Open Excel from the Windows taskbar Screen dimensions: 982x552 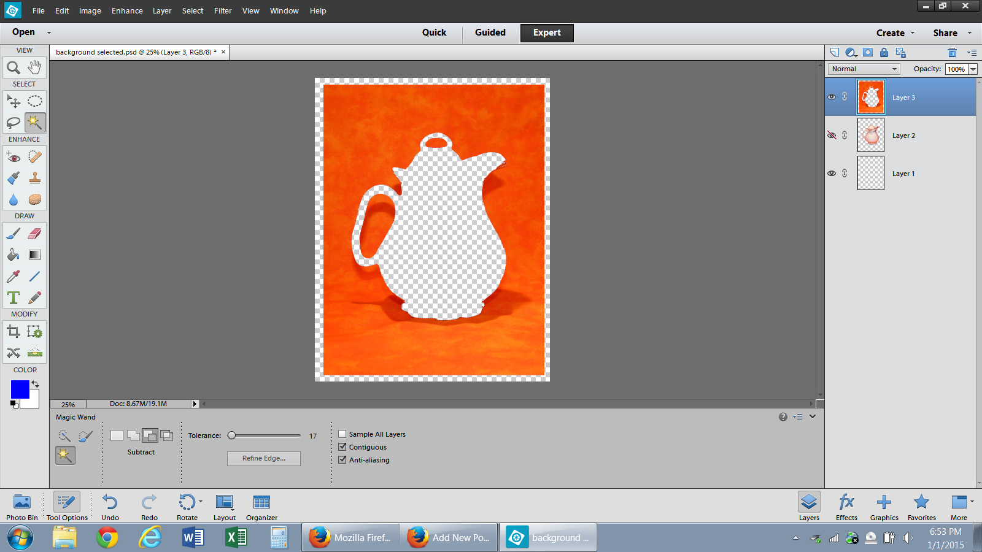tap(236, 538)
